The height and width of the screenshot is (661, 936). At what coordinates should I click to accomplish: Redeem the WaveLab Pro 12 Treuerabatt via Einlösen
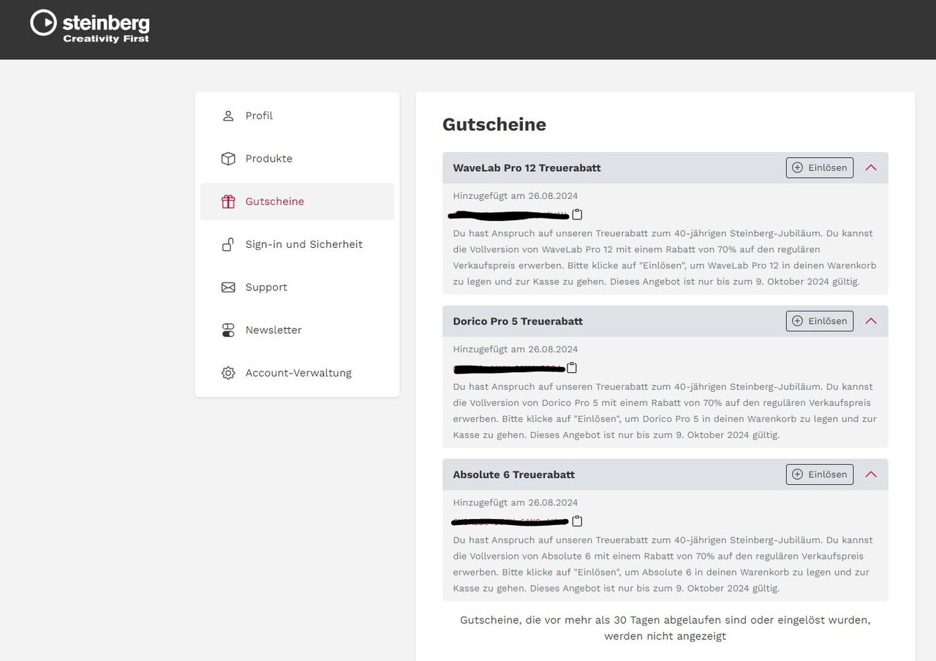[820, 167]
